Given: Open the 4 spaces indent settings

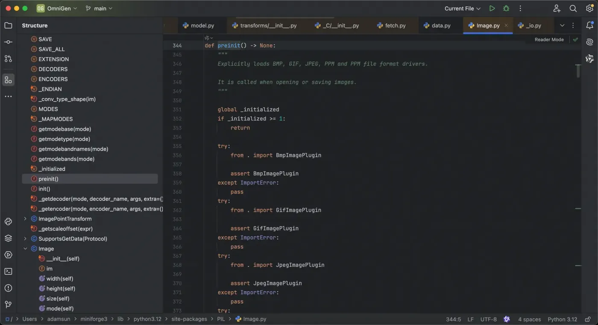Looking at the screenshot, I should pos(529,319).
